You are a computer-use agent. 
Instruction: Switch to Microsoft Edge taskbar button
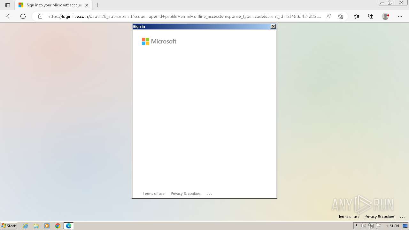point(69,226)
